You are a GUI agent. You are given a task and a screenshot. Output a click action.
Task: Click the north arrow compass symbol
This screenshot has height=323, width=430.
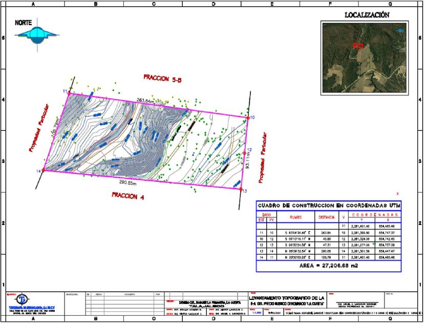point(36,34)
